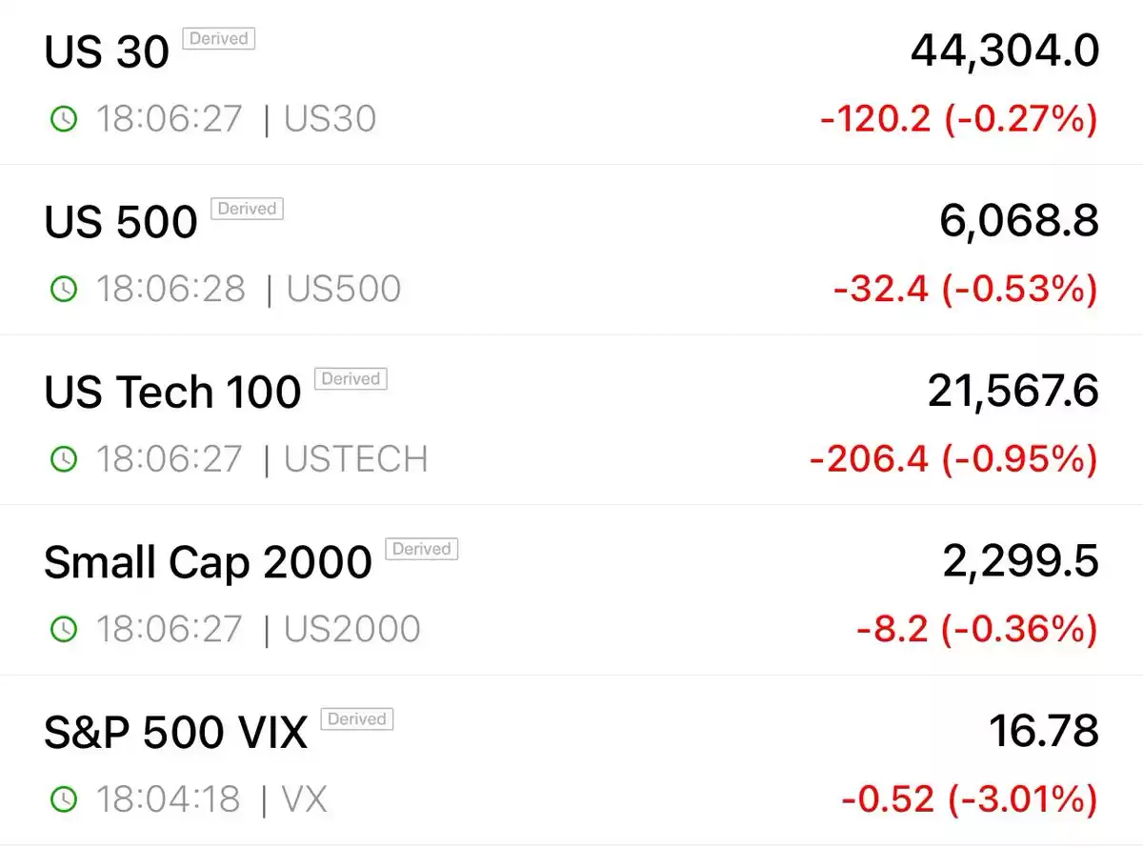Click the Derived badge beside S&P 500 VIX

[356, 719]
